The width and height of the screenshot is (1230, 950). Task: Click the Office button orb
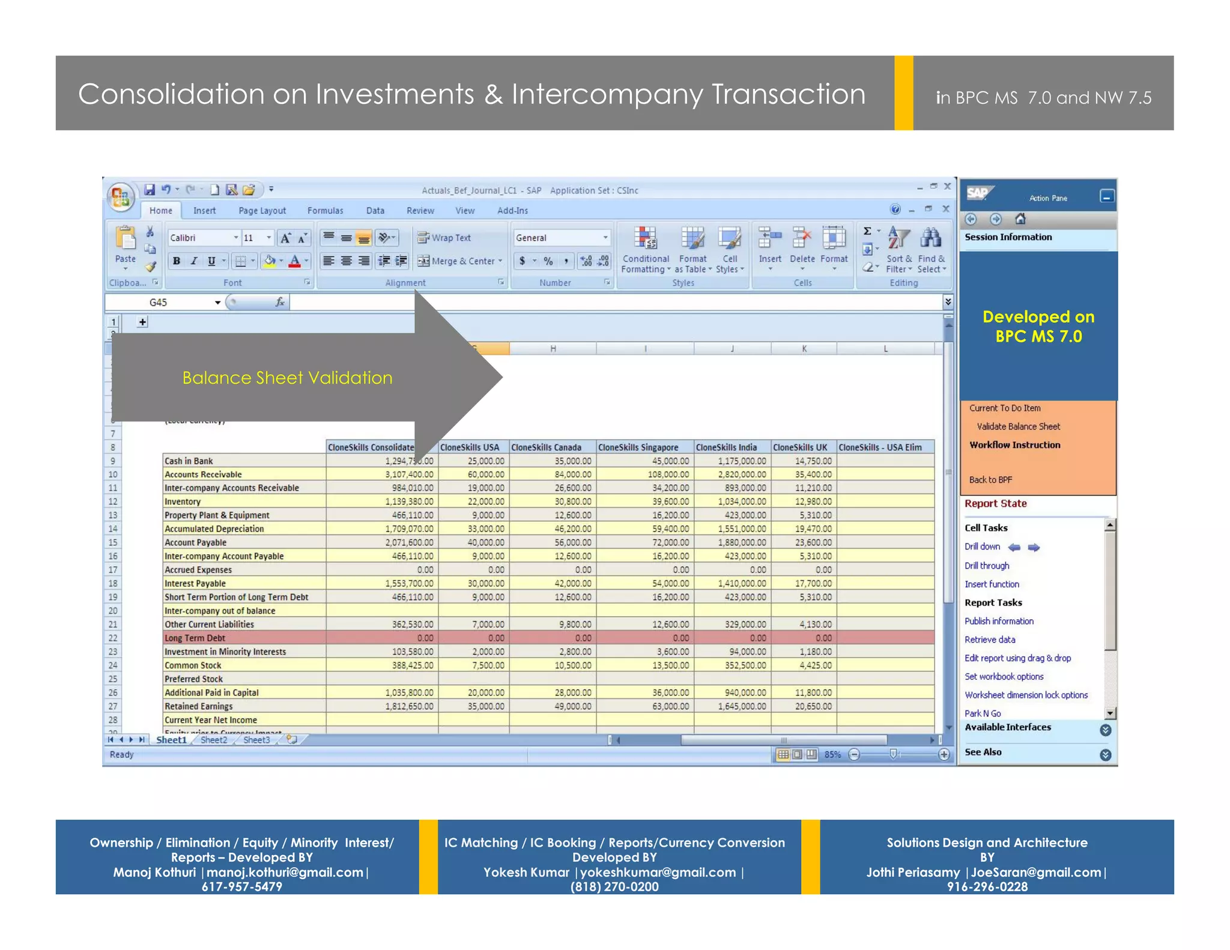(121, 198)
